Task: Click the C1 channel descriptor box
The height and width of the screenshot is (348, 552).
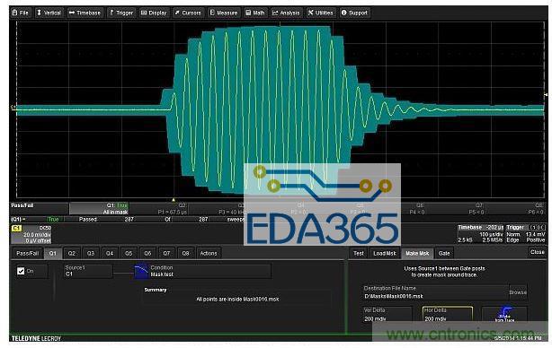Action: (31, 235)
